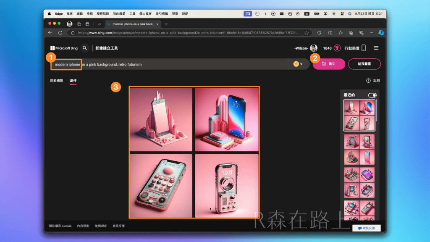The width and height of the screenshot is (430, 242).
Task: Open split screen view icon
Action: click(x=330, y=33)
